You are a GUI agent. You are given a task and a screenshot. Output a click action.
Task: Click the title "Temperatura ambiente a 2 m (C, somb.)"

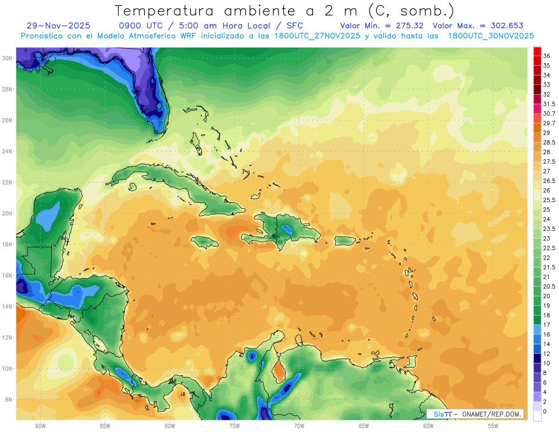[x=284, y=11]
